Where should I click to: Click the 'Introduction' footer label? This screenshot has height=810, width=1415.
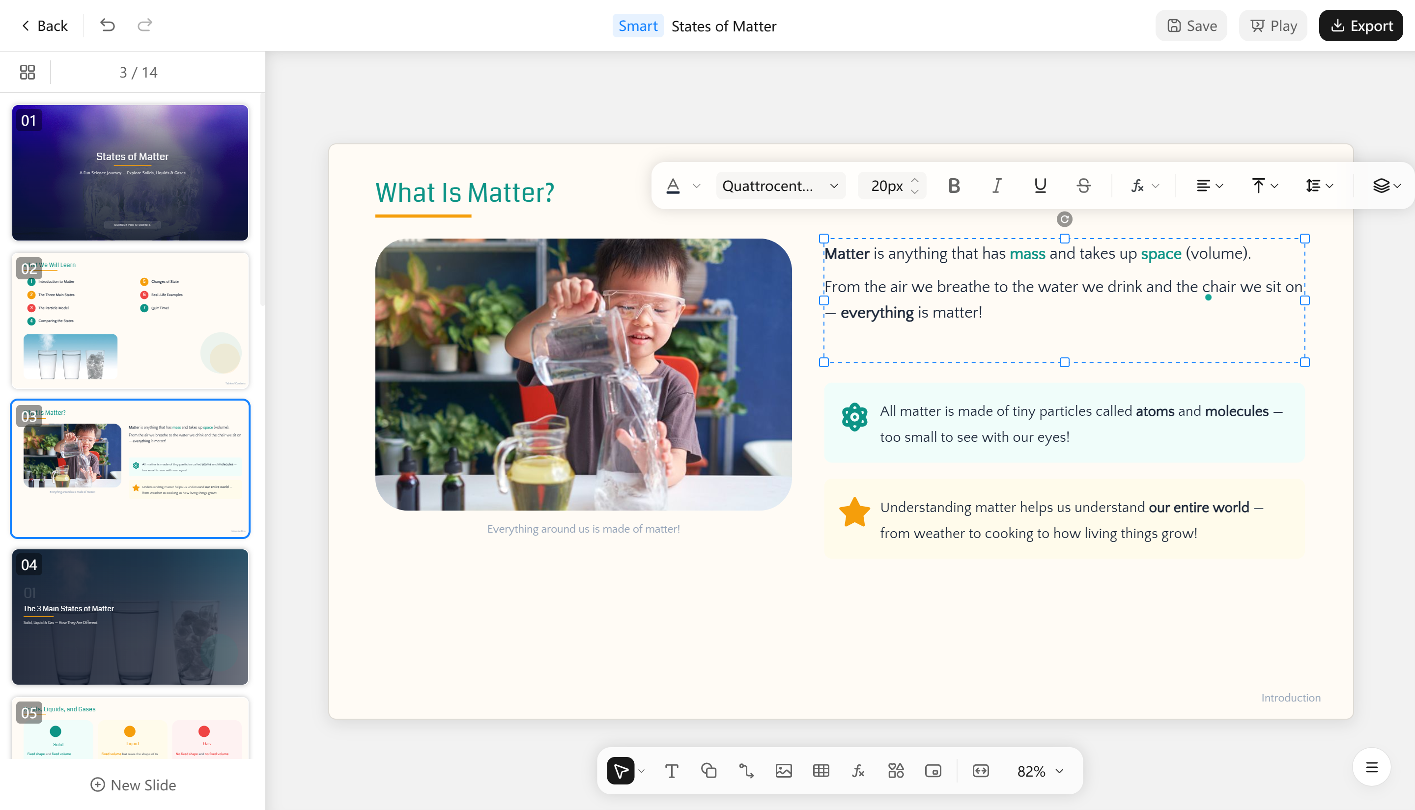(x=1290, y=698)
